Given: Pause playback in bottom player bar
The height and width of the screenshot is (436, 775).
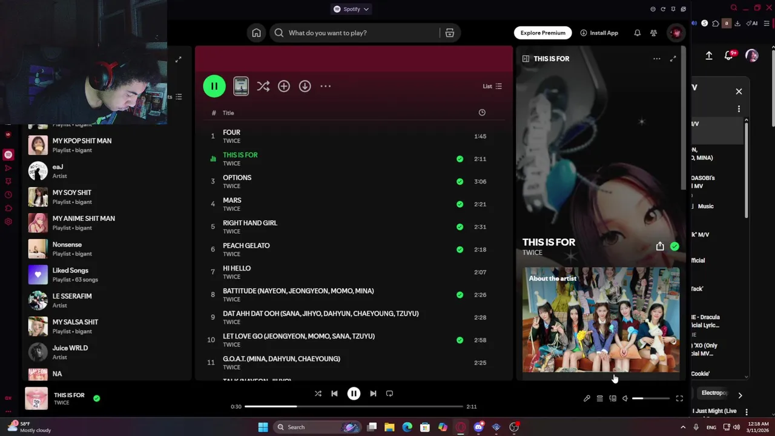Looking at the screenshot, I should click(354, 394).
